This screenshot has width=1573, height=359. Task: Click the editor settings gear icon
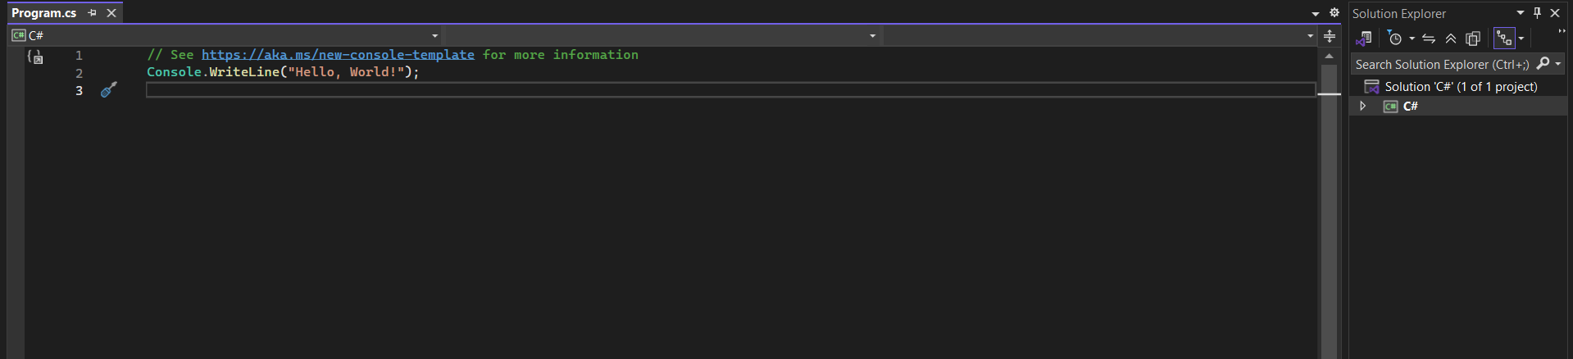[1334, 13]
